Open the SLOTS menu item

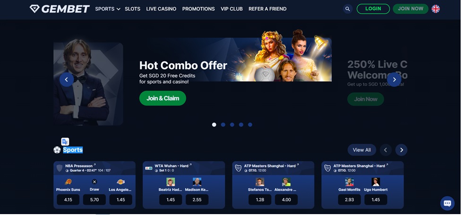(133, 9)
